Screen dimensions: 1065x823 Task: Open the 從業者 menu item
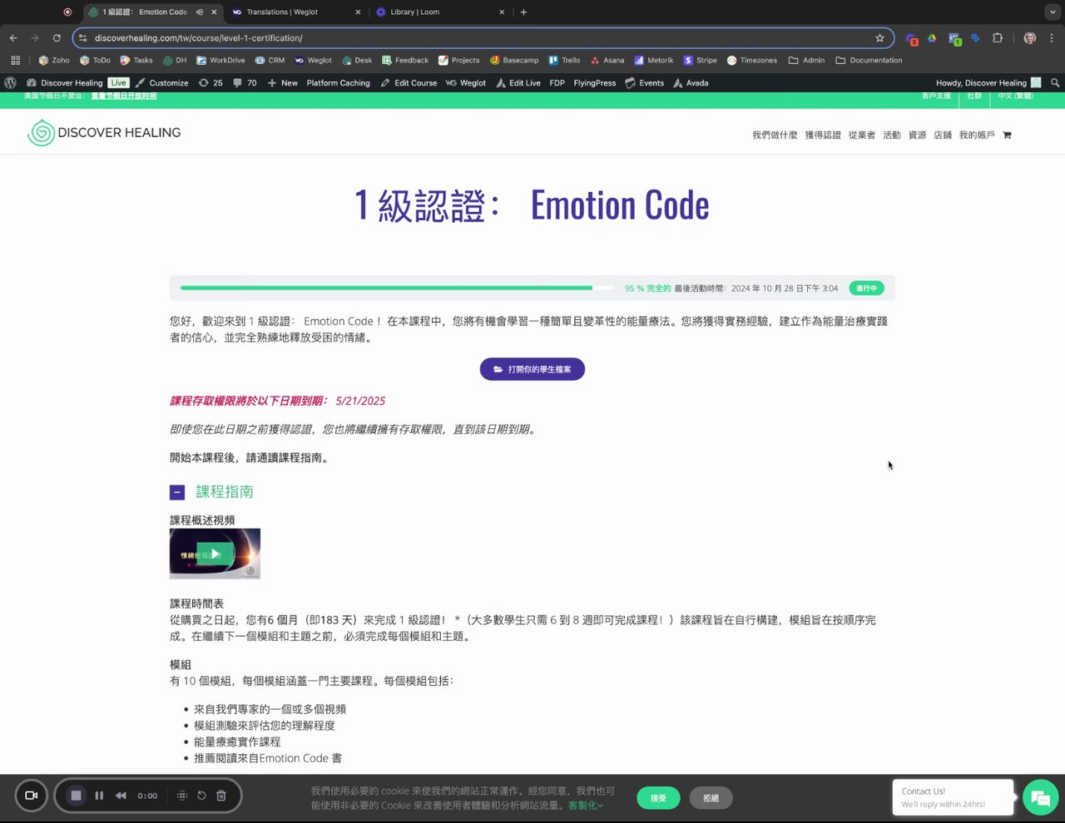tap(862, 135)
